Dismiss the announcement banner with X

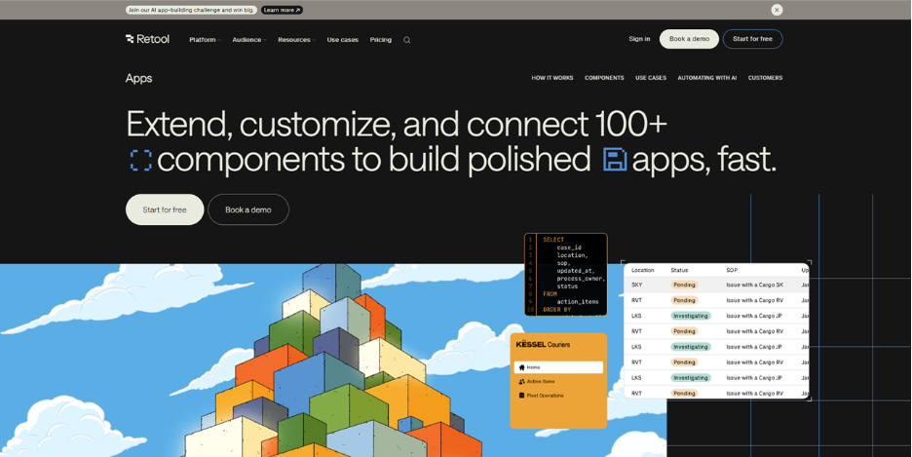[x=777, y=10]
